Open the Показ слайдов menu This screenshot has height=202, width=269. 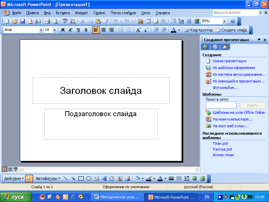point(123,13)
